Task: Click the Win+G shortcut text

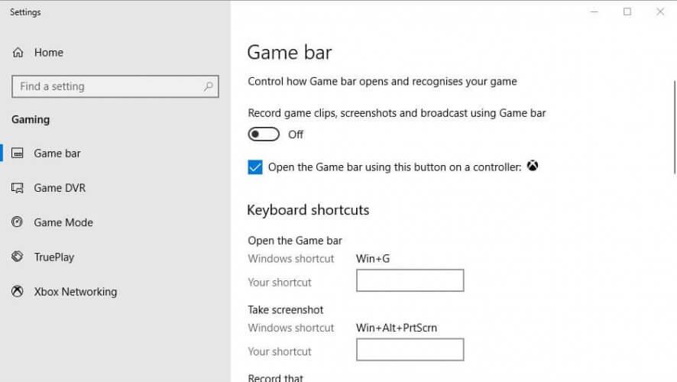Action: coord(373,258)
